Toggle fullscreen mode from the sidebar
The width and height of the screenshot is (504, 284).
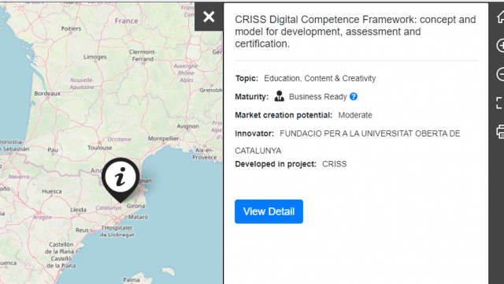499,103
